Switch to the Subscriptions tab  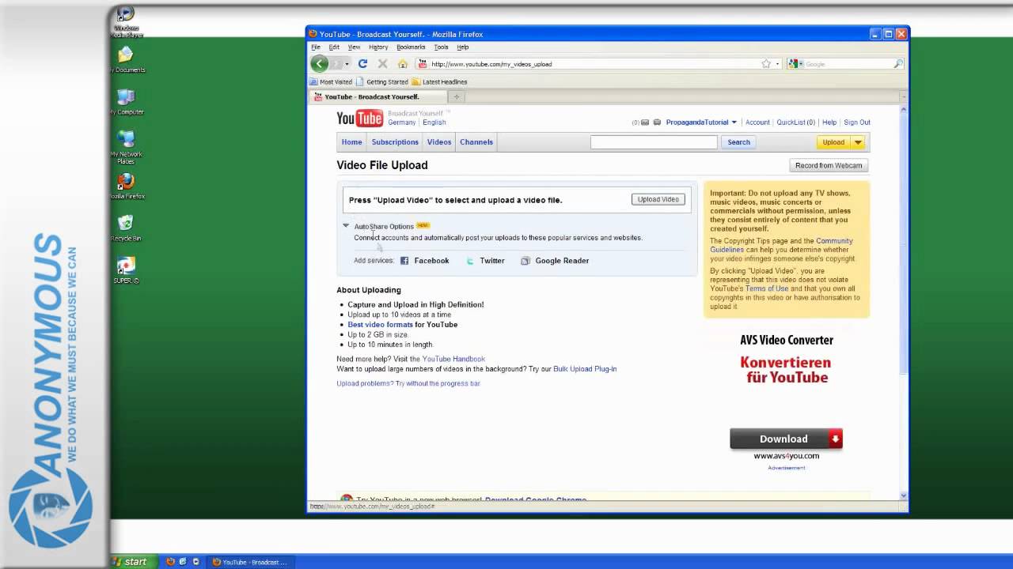click(x=395, y=142)
